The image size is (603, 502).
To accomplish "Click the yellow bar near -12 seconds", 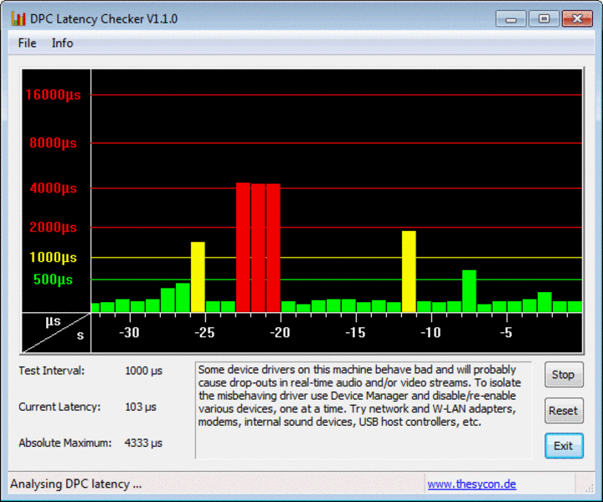I will coord(409,272).
